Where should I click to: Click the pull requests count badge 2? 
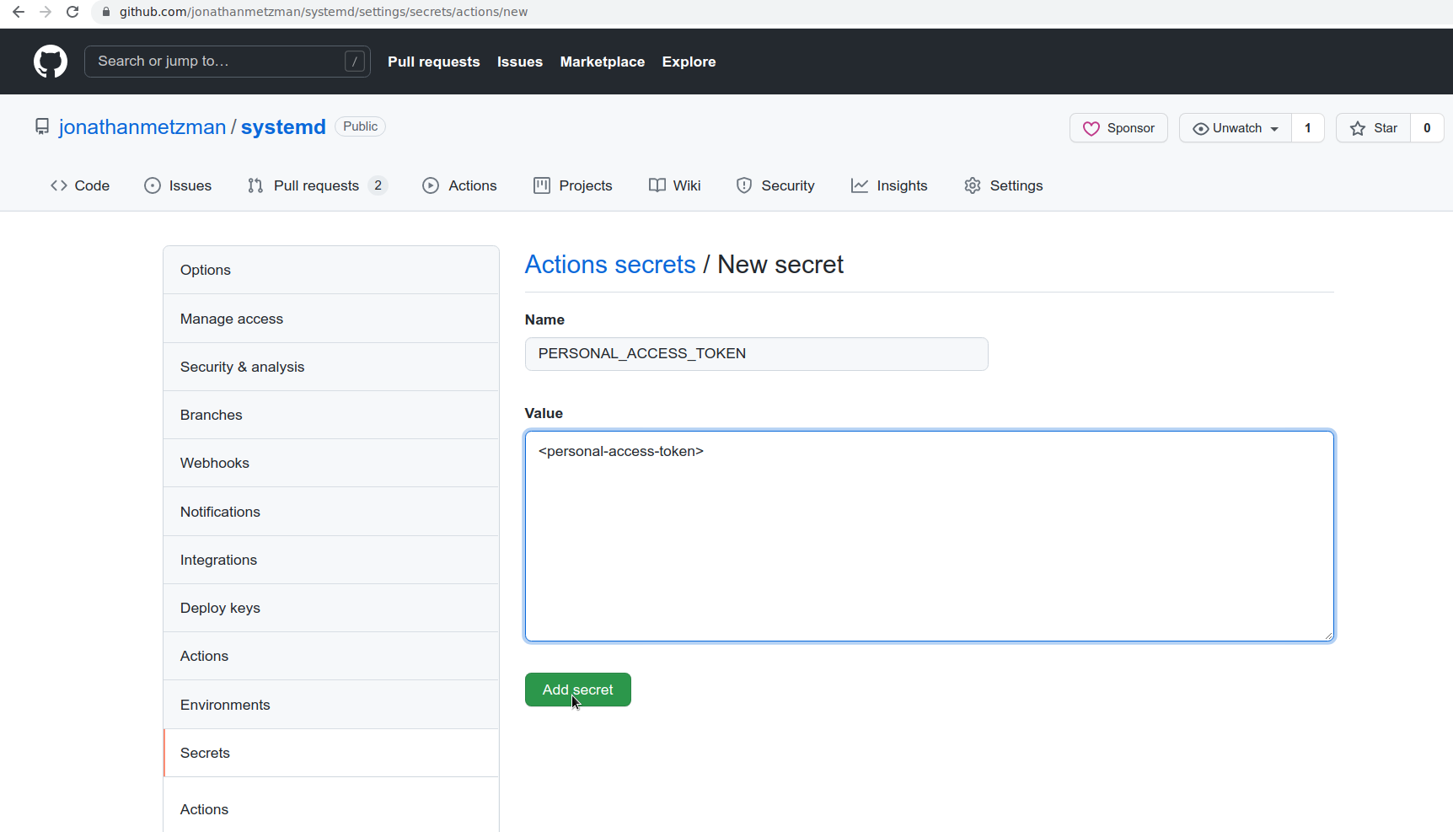(x=378, y=185)
